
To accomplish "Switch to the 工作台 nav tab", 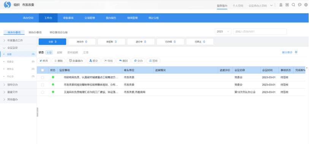I will (48, 18).
